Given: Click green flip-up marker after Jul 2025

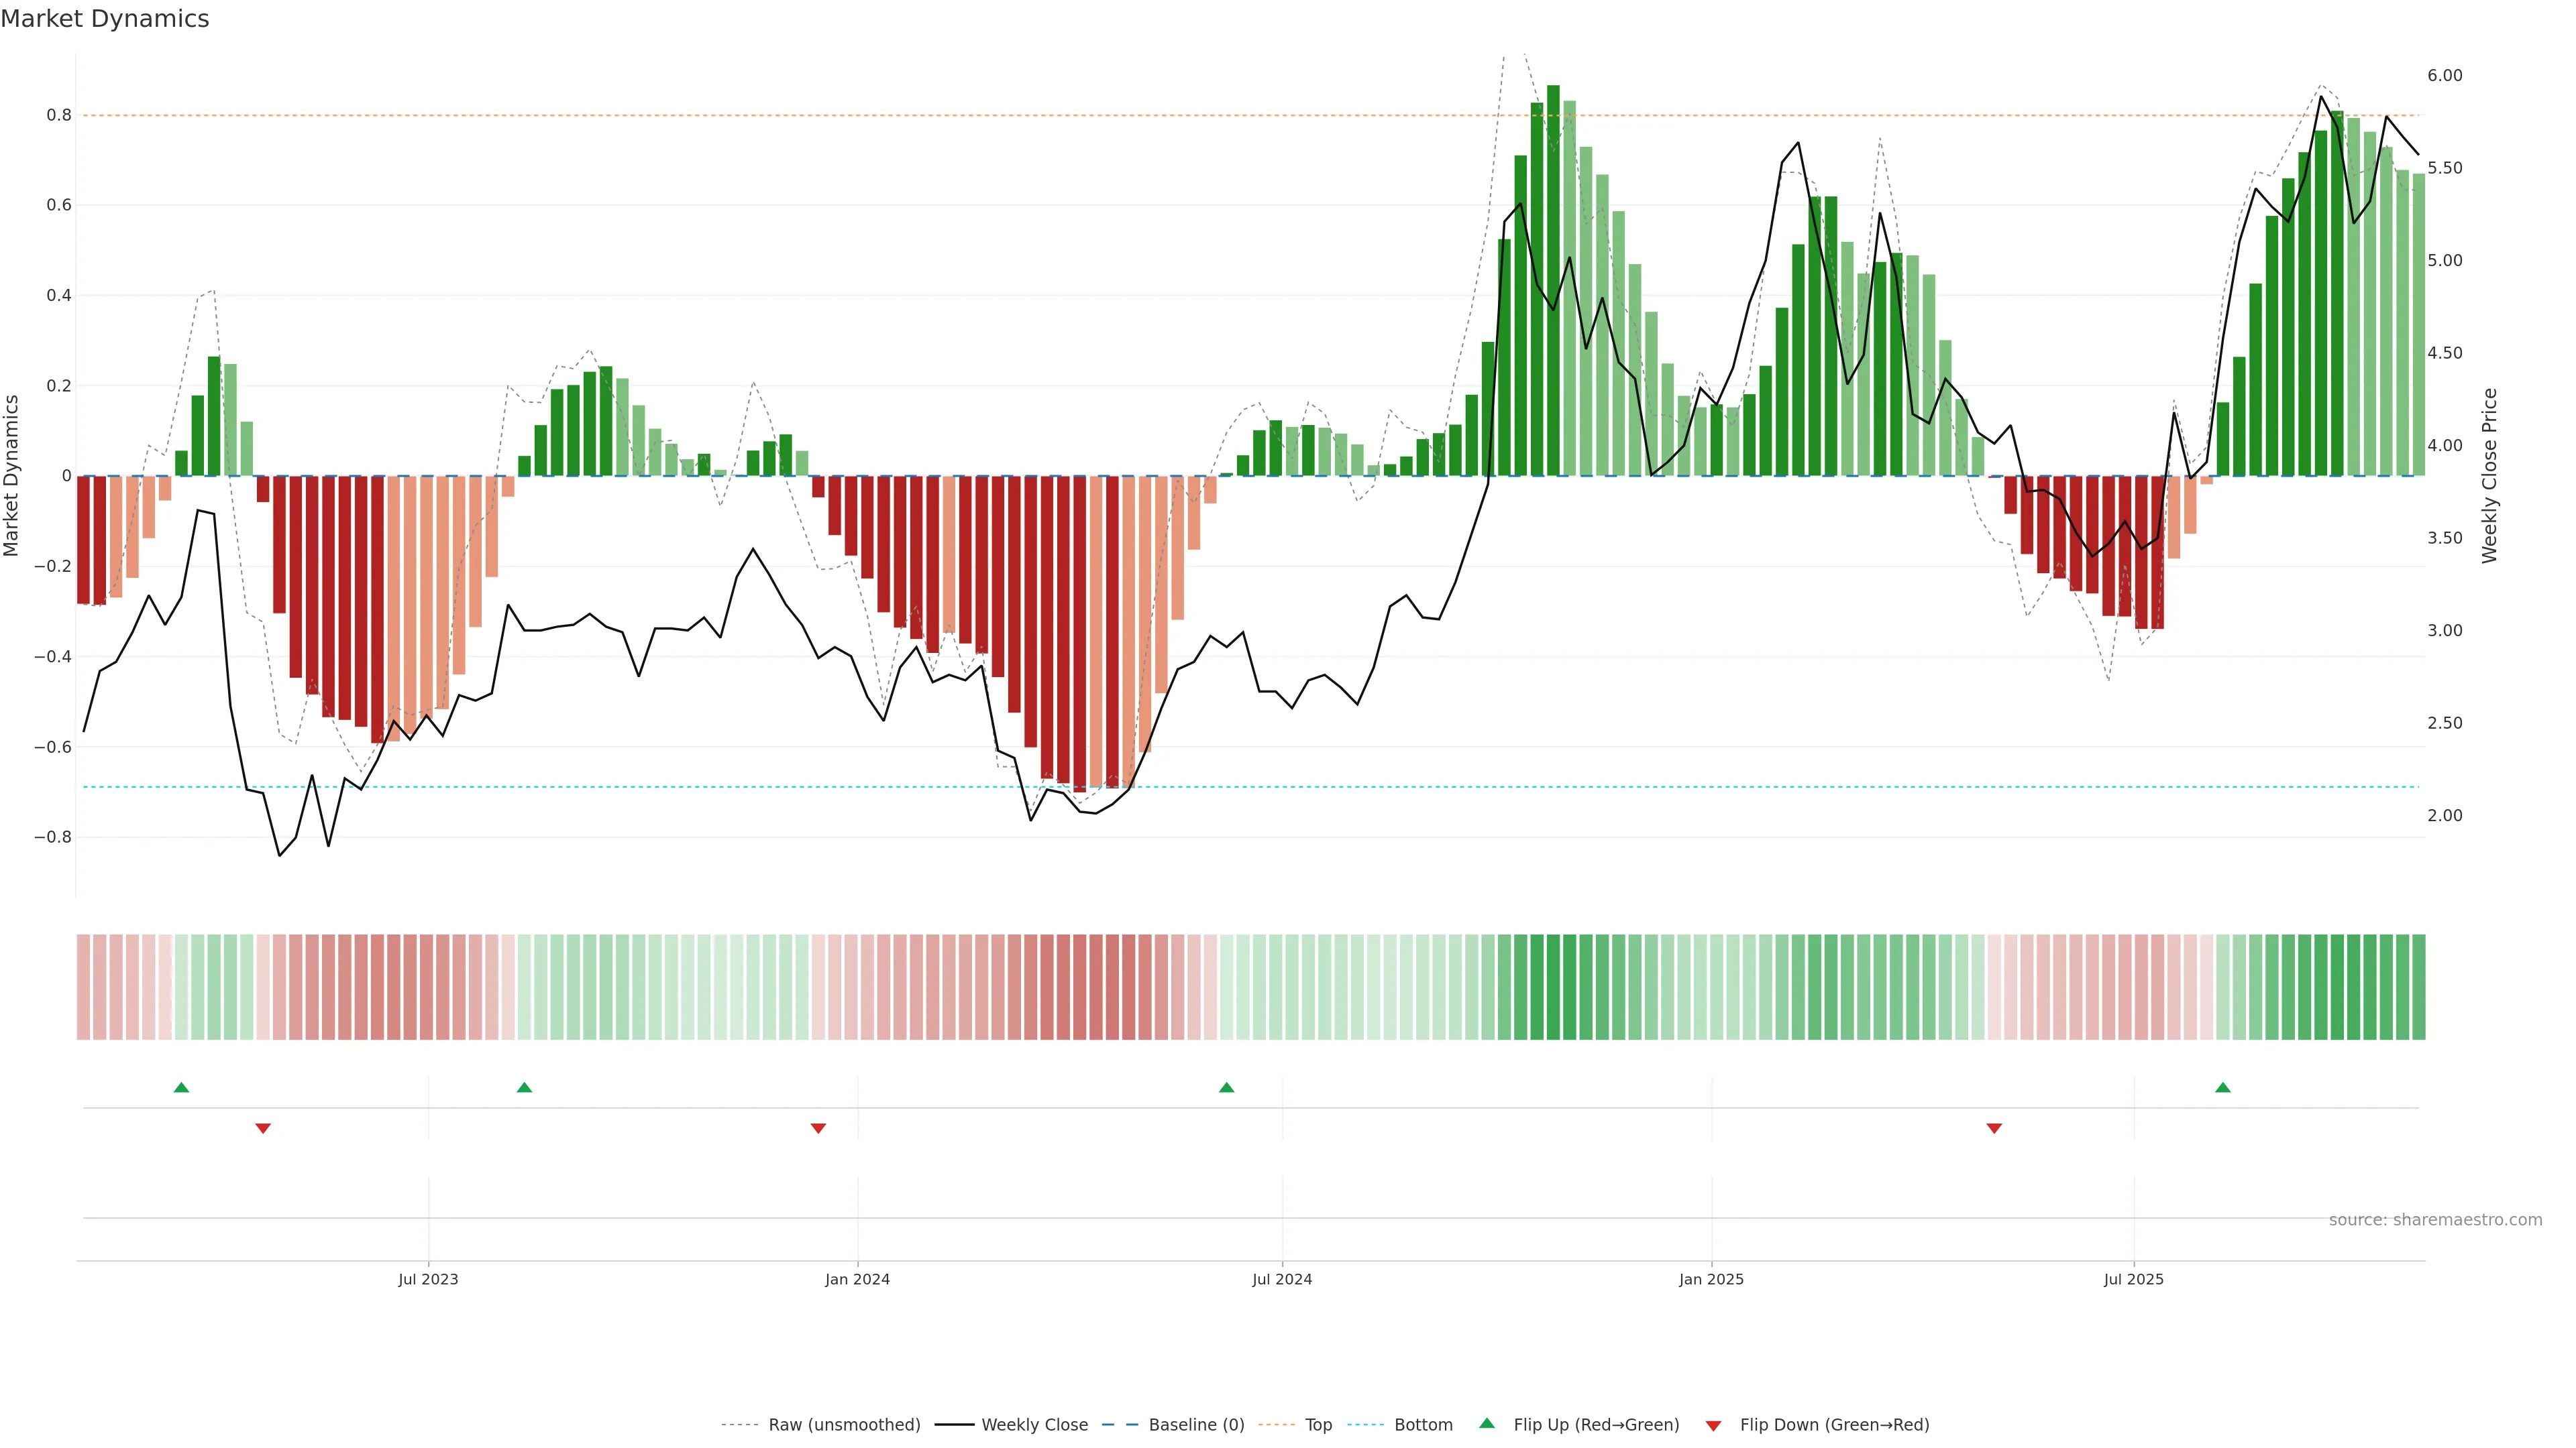Looking at the screenshot, I should pos(2222,1087).
